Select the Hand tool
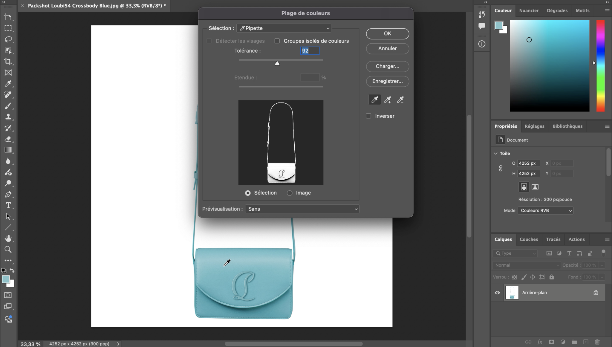 coord(8,239)
